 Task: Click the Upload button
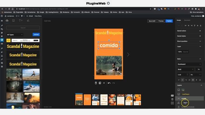pos(36,34)
